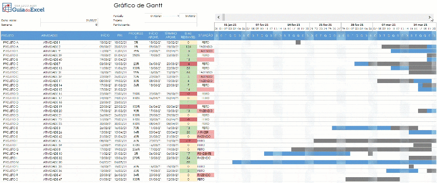Select the ATIVIDADE 7 cell
437x183 pixels.
(51, 64)
